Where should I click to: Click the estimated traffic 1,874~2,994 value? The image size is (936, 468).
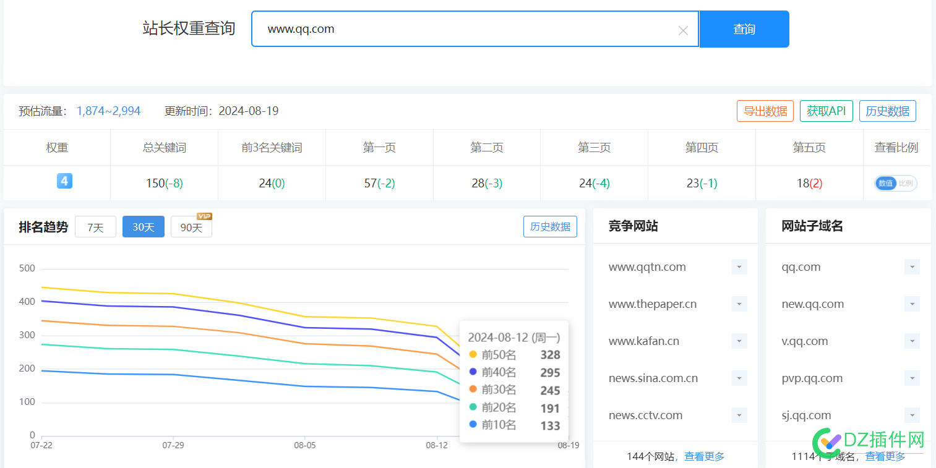click(x=108, y=111)
